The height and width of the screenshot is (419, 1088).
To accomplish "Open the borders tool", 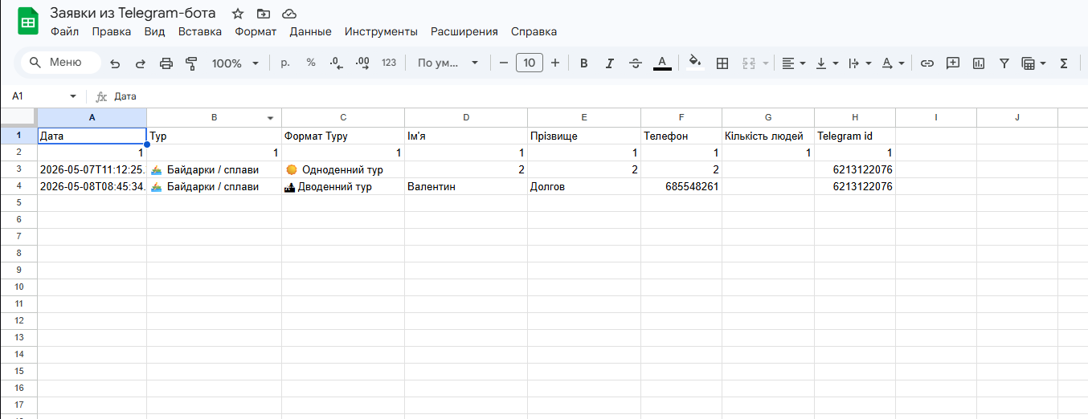I will coord(722,63).
